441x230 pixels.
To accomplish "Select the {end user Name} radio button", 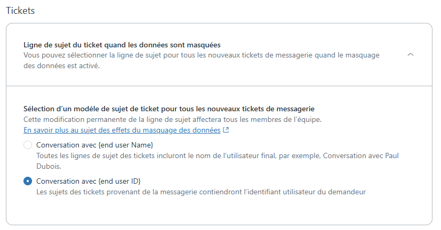I will (28, 145).
